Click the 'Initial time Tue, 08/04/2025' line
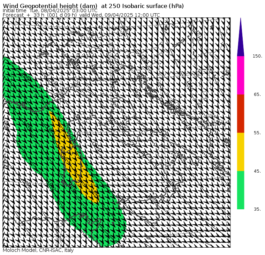Screen dimensions: 265x255 click(50, 11)
